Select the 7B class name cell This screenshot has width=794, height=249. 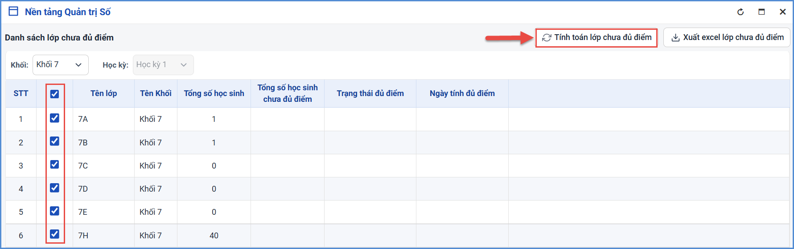(x=103, y=143)
